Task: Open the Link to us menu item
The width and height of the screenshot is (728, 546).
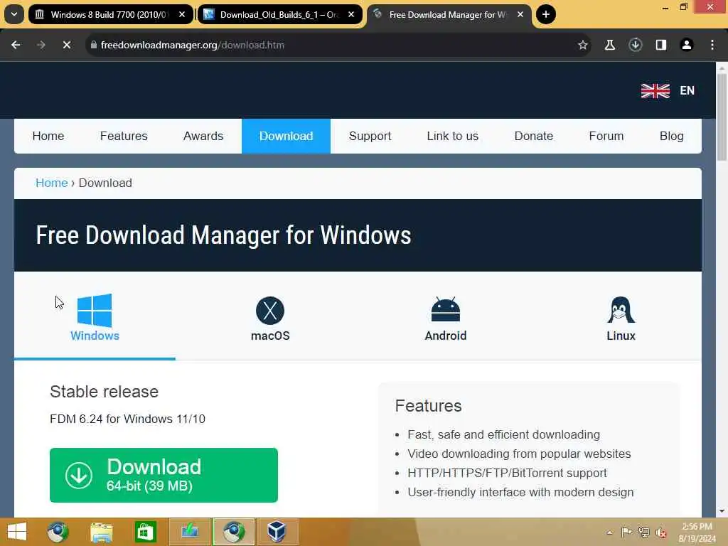Action: tap(452, 136)
